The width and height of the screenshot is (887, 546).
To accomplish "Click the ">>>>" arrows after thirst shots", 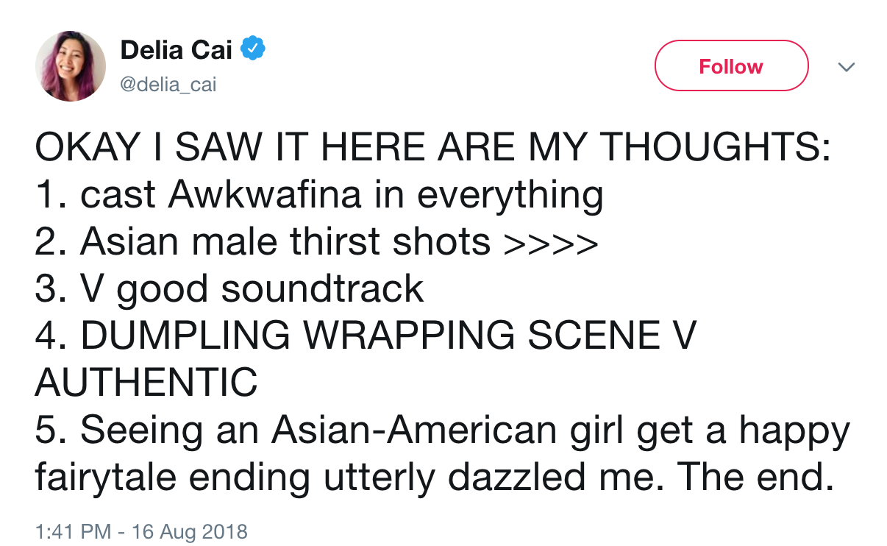I will pos(550,242).
